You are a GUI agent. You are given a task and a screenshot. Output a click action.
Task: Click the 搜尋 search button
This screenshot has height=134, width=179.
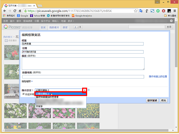pyautogui.click(x=169, y=27)
